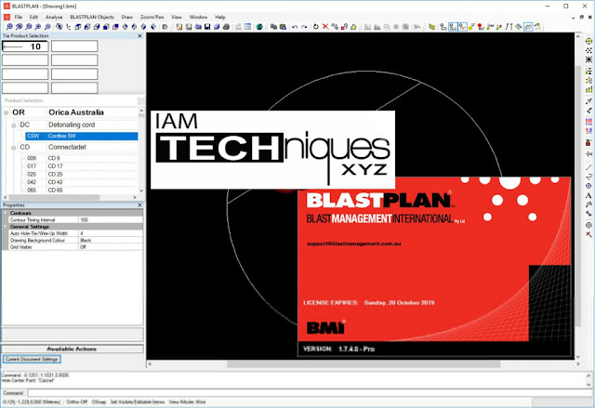Click the Save floppy disk toolbar icon

pyautogui.click(x=207, y=27)
